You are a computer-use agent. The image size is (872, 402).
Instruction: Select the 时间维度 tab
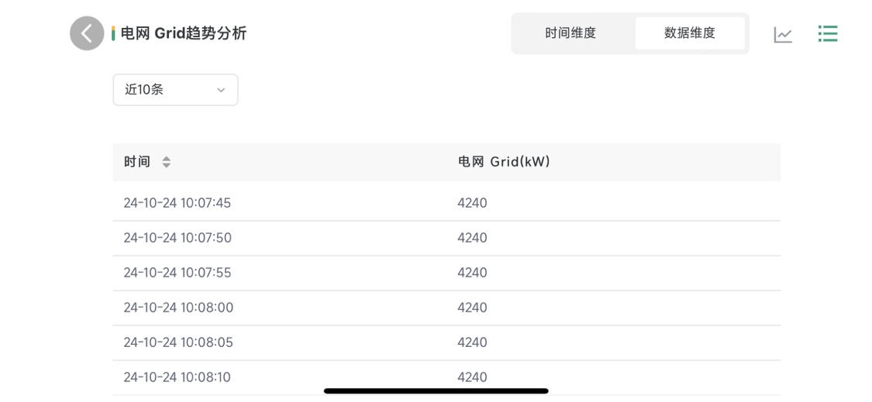point(570,33)
